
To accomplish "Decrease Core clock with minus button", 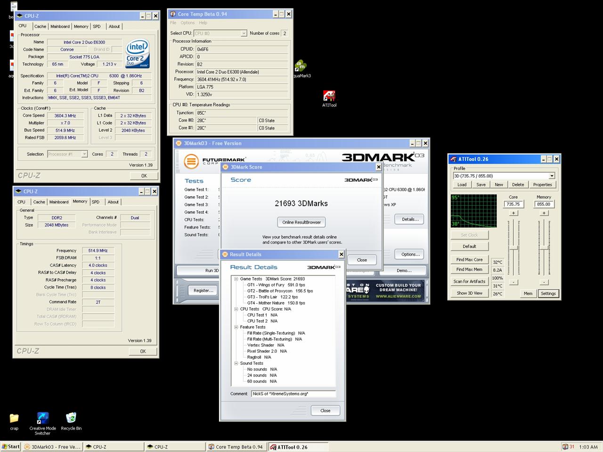I will [513, 282].
